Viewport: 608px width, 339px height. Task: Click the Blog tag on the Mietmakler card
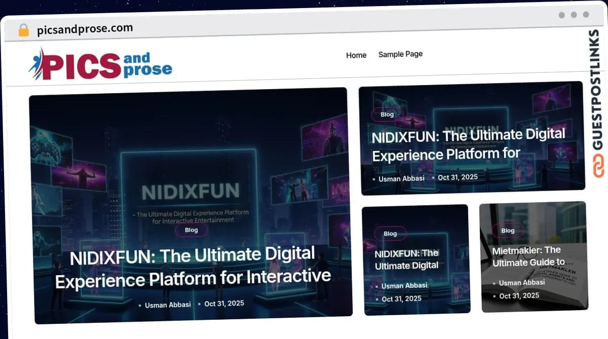click(x=508, y=230)
